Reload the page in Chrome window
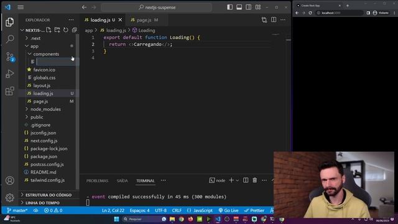Image resolution: width=398 pixels, height=224 pixels. point(310,12)
